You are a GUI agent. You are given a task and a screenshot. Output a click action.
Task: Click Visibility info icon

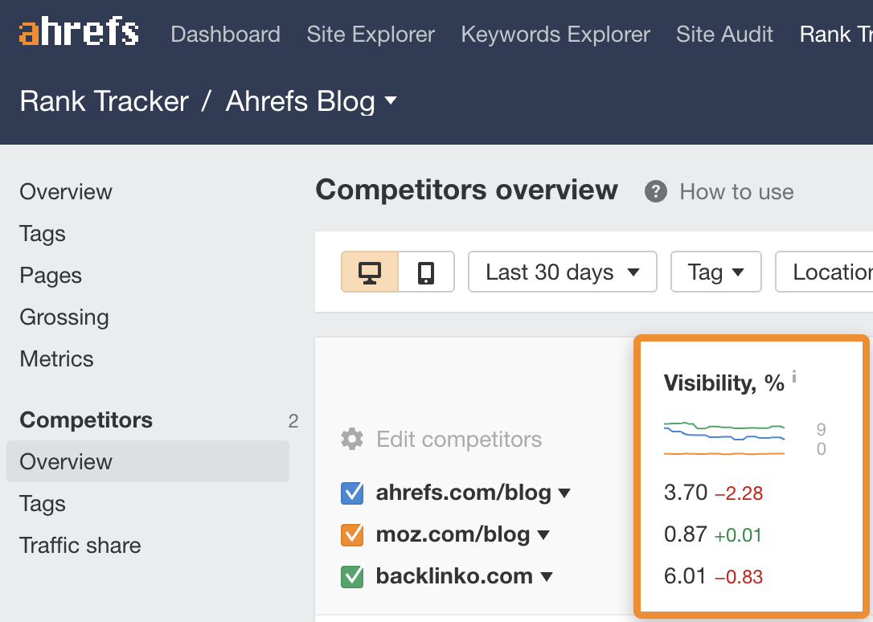click(x=794, y=376)
